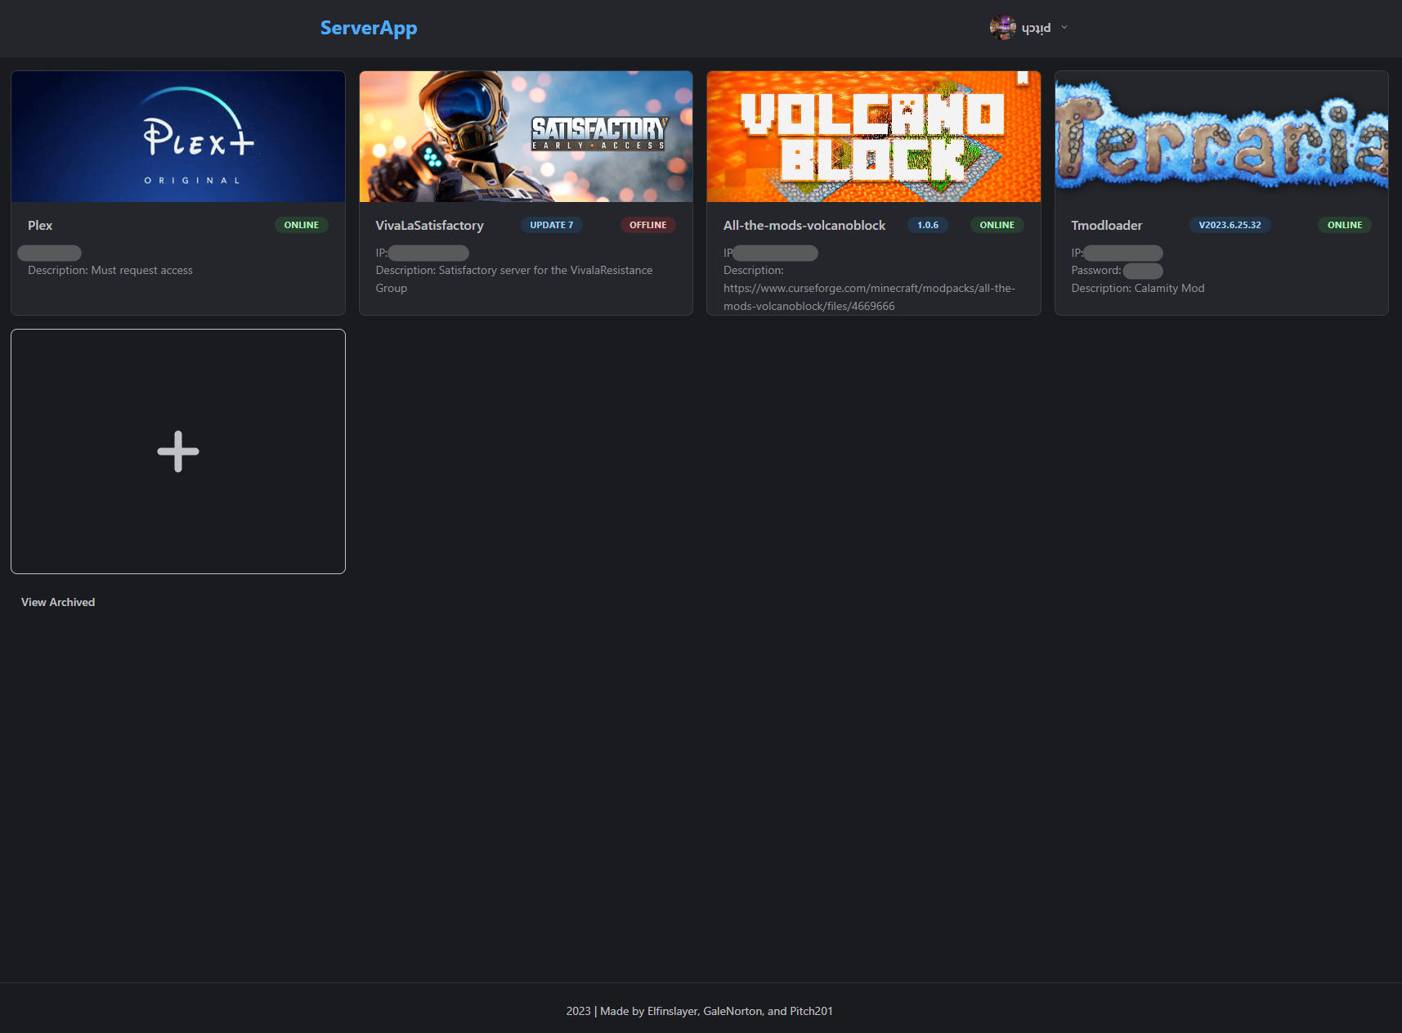
Task: Open the Terraria banner image
Action: (x=1221, y=137)
